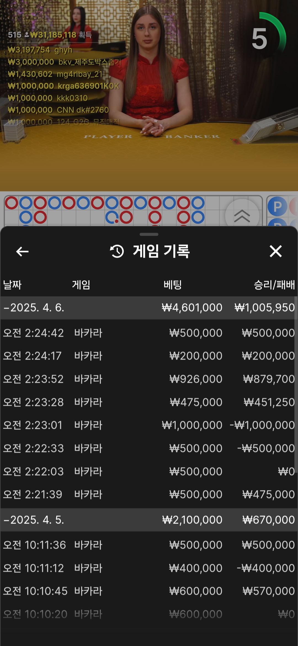
Task: Tap the panel drag handle bar
Action: [x=149, y=234]
